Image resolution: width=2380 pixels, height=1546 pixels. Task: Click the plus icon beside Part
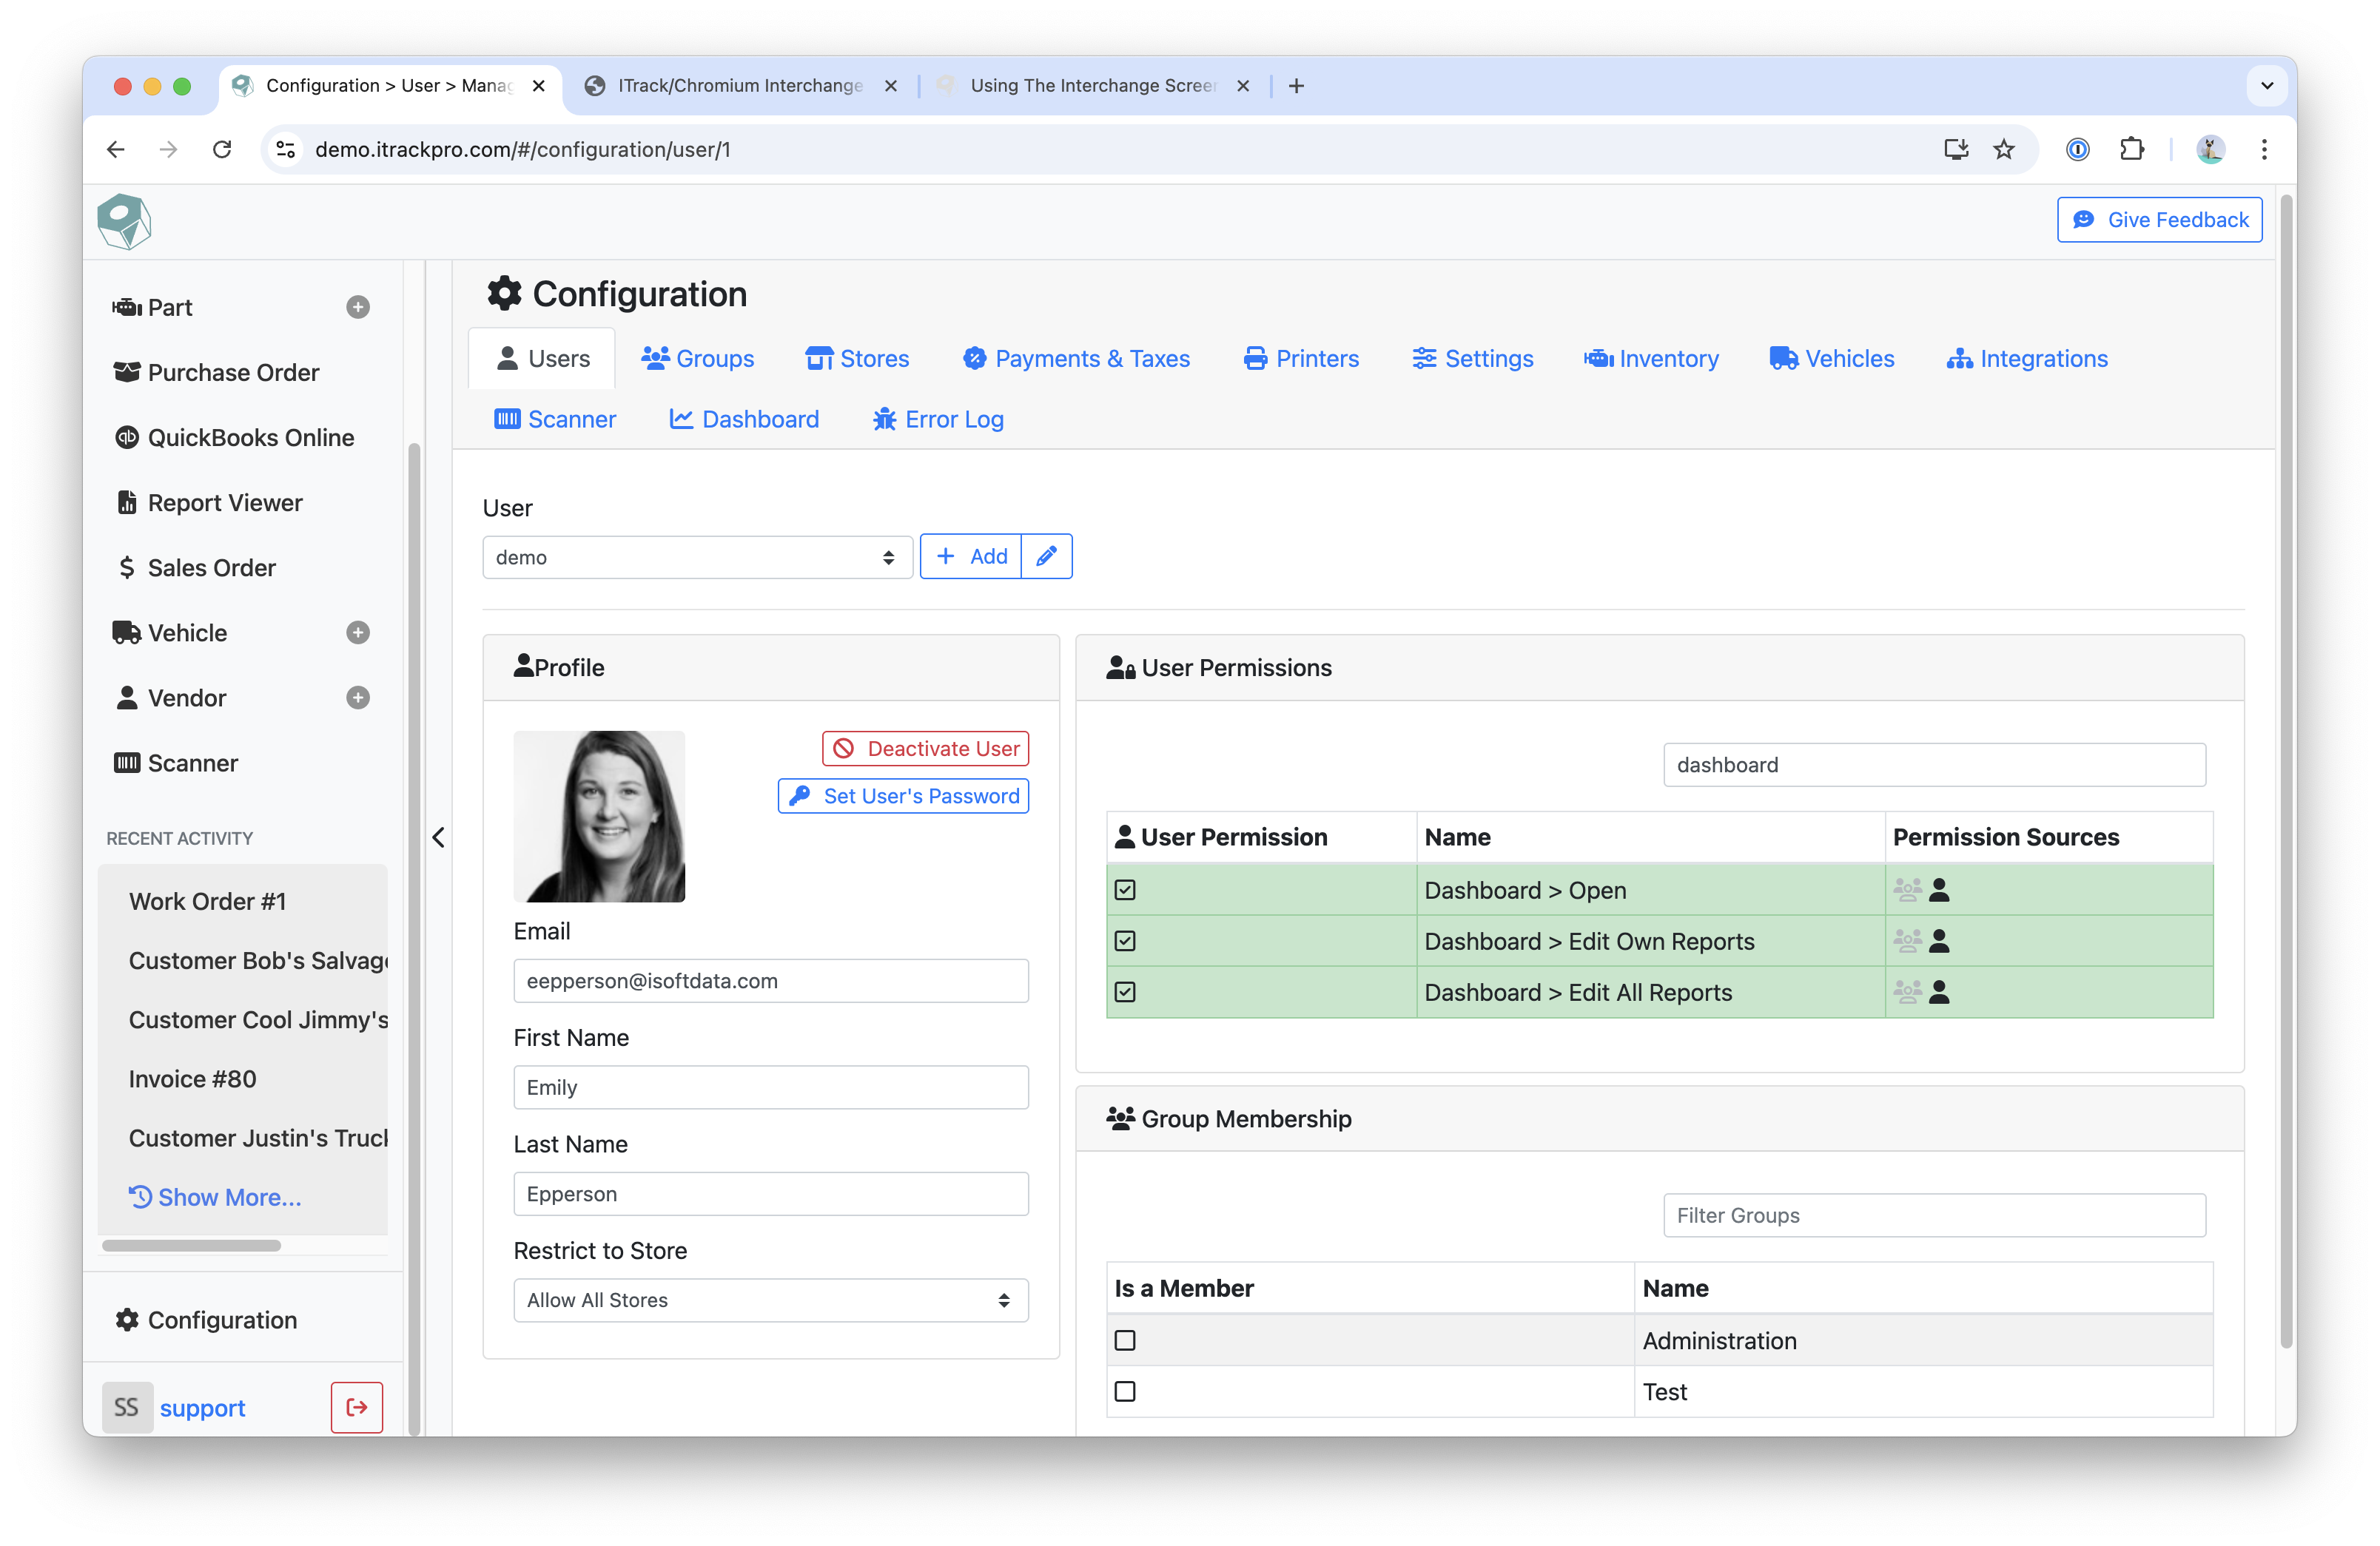coord(358,307)
